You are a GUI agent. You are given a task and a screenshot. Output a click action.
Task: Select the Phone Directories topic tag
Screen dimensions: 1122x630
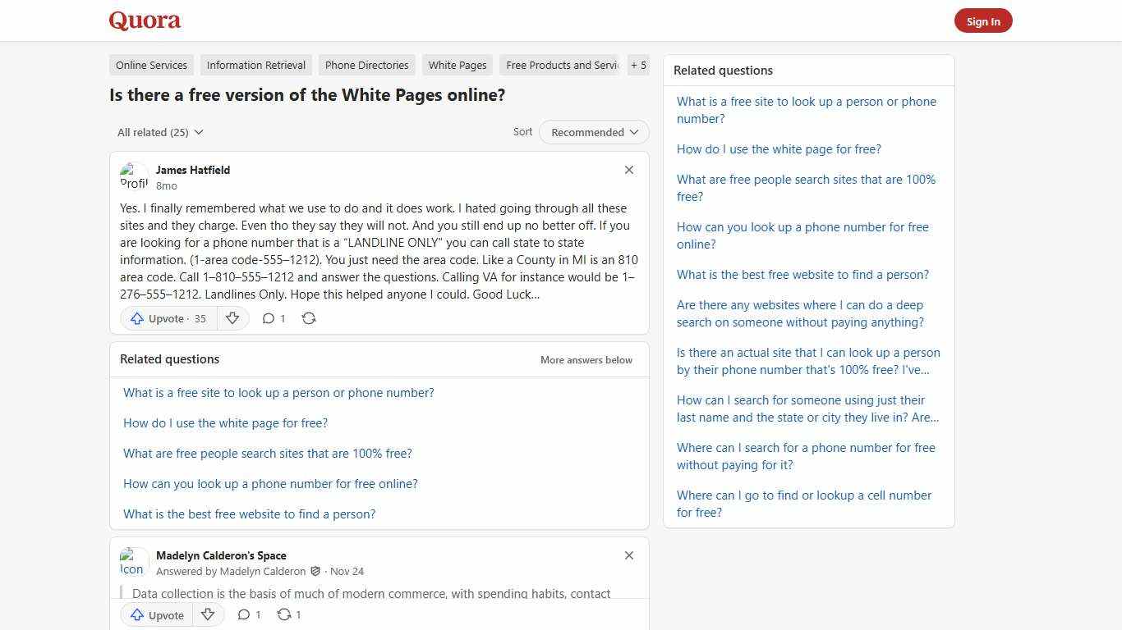(x=366, y=65)
